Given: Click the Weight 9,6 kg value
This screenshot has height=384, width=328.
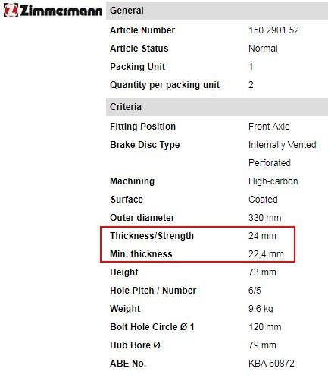Looking at the screenshot, I should [261, 309].
